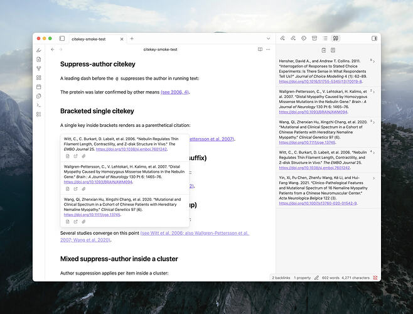Click the (see 2006, 4) citation link
413x314 pixels.
coord(174,92)
